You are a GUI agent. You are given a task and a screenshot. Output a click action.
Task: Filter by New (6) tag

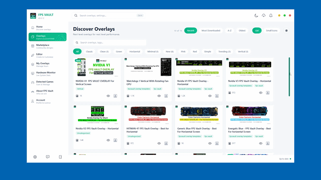tap(170, 52)
